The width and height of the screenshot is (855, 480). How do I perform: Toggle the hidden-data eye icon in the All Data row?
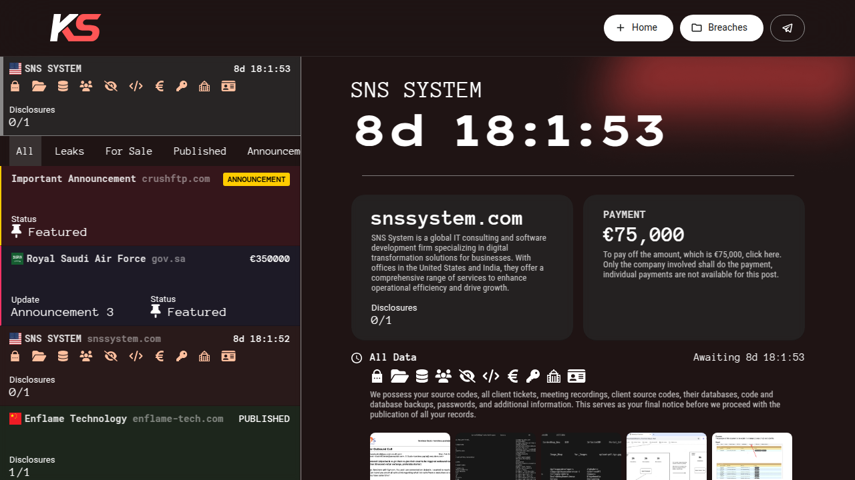coord(466,376)
